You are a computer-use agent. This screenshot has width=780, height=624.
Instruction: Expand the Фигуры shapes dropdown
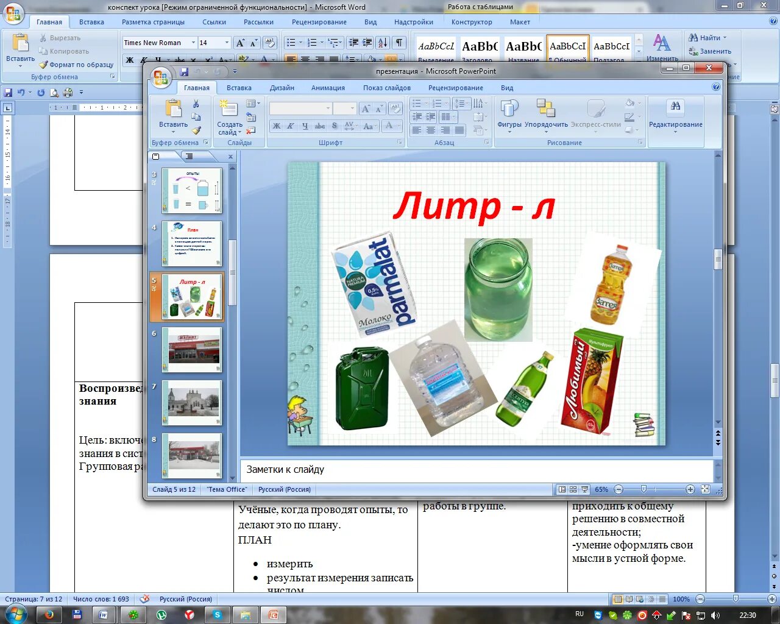pyautogui.click(x=509, y=132)
